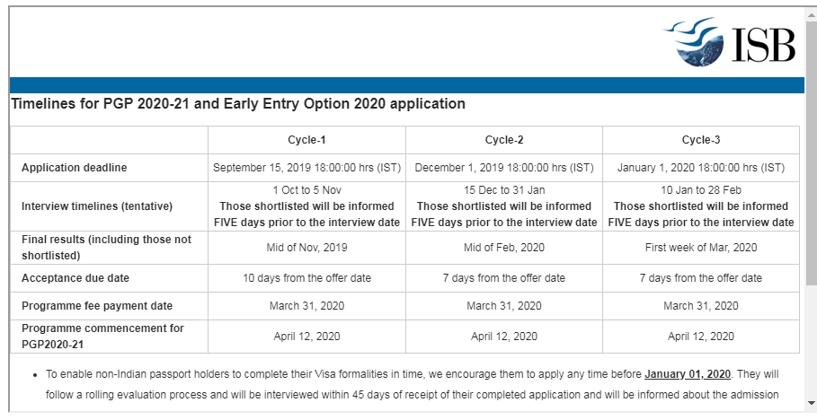Click the December 1, 2019 deadline cell
817x420 pixels.
pos(504,168)
